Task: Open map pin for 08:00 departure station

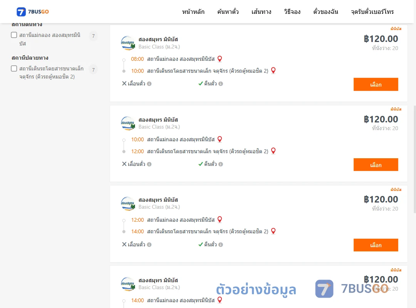Action: click(x=220, y=59)
